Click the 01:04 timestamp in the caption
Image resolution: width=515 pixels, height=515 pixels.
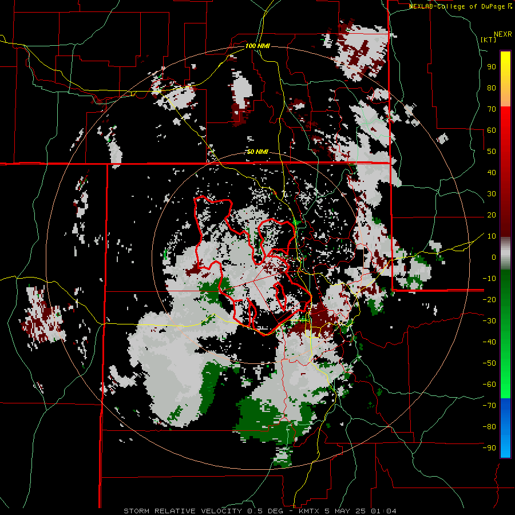(383, 511)
